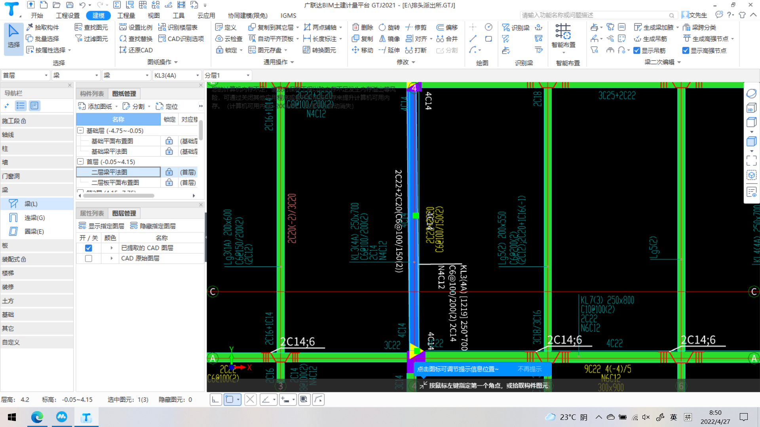Click the 识别梁 recognize beam tool
Screen dimensions: 760x427
pyautogui.click(x=516, y=28)
